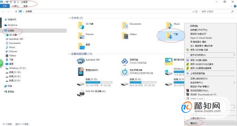Open the 暴风影视库 device icon
Image resolution: width=237 pixels, height=126 pixels.
pyautogui.click(x=169, y=61)
